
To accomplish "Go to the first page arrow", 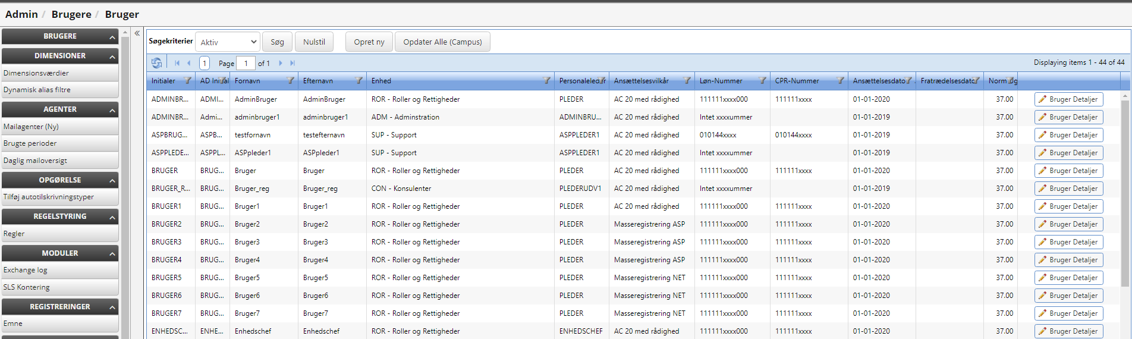I will (x=177, y=63).
